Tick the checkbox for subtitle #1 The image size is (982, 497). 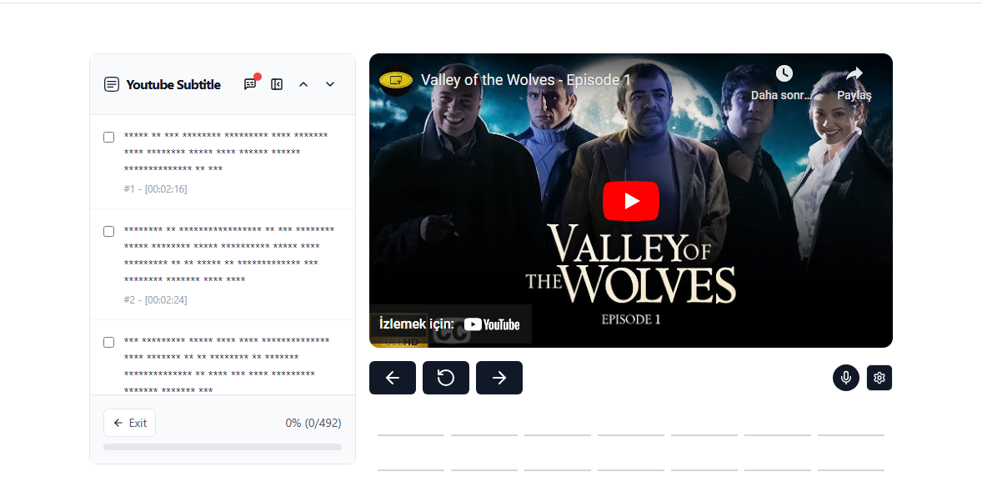point(109,138)
